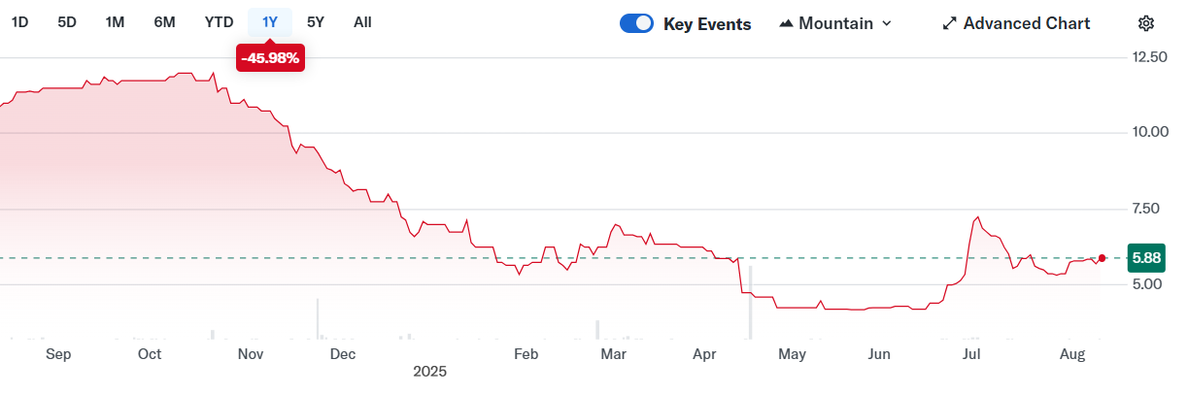Switch to YTD range
This screenshot has height=394, width=1188.
pyautogui.click(x=219, y=21)
